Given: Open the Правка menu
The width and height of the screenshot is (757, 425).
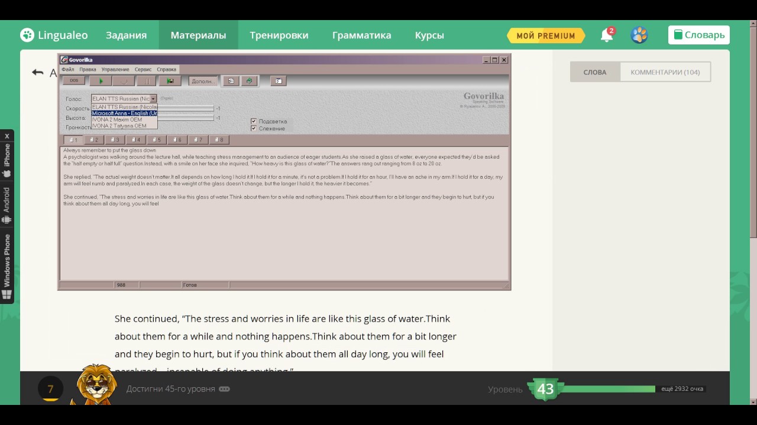Looking at the screenshot, I should 88,69.
